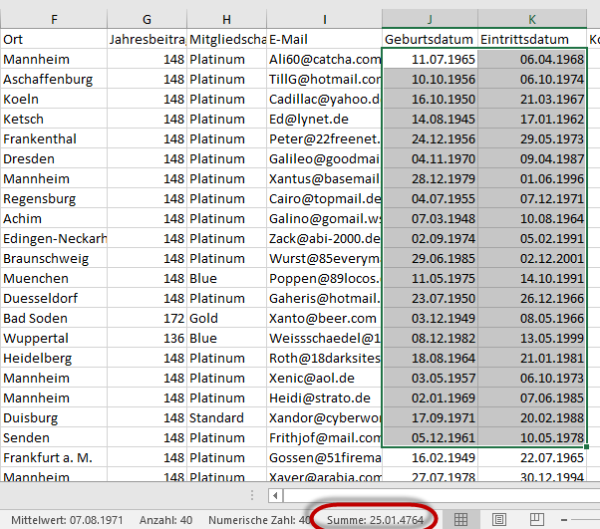Click the Gold membership cell

point(226,318)
